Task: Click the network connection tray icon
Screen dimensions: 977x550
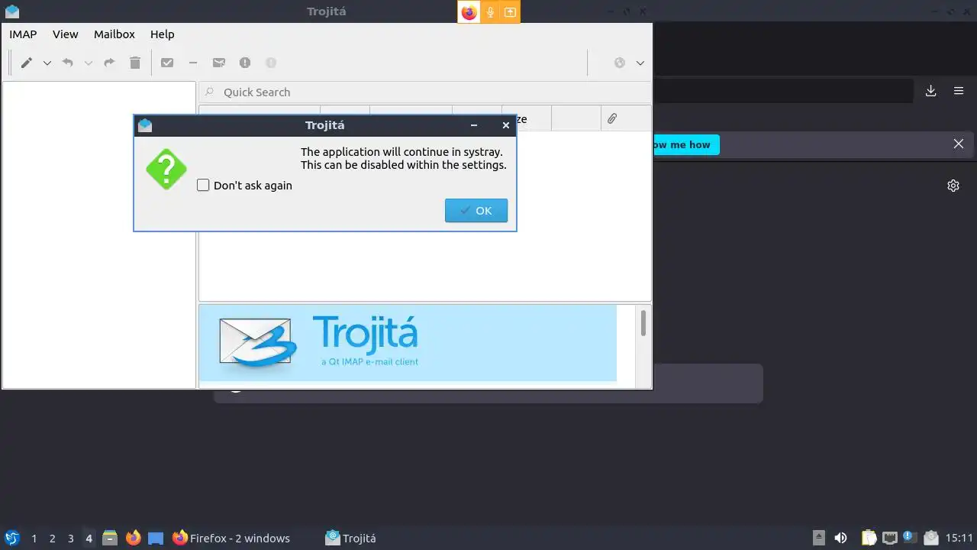Action: click(x=889, y=538)
